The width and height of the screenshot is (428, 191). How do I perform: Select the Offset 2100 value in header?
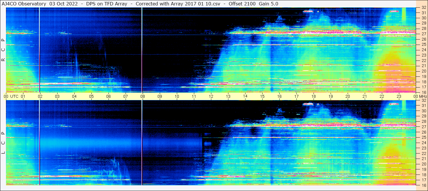(242, 4)
